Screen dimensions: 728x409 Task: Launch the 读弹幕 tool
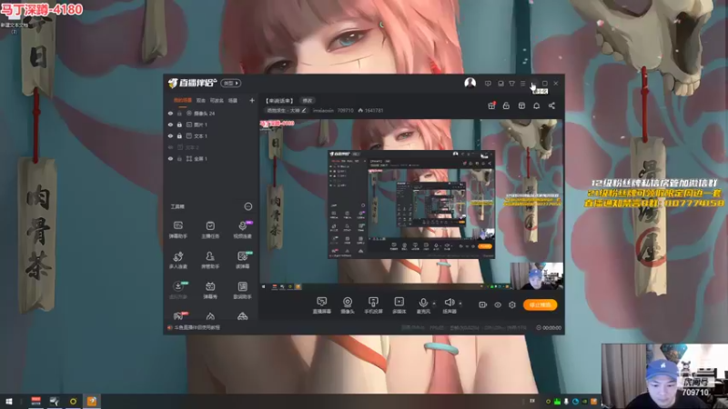242,260
